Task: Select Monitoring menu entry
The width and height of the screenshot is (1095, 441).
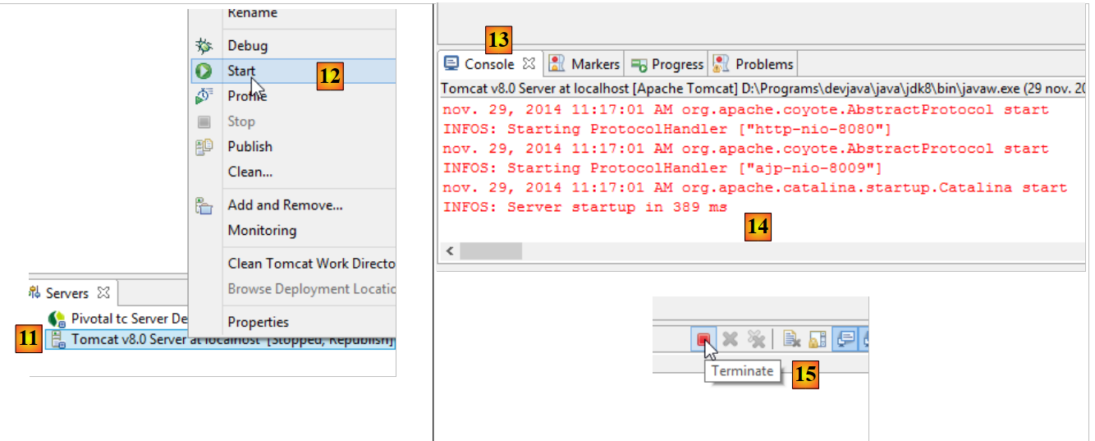Action: click(262, 231)
